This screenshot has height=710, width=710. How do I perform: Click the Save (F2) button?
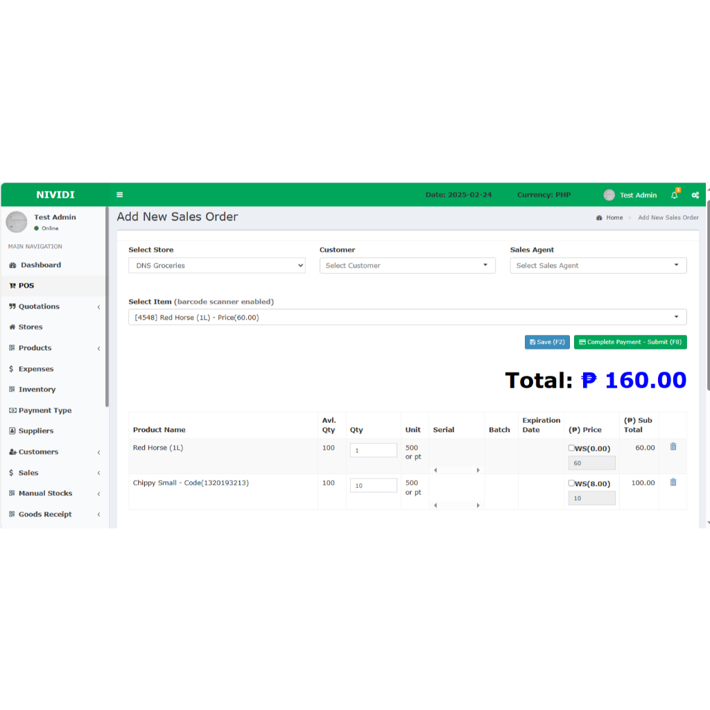click(x=547, y=342)
